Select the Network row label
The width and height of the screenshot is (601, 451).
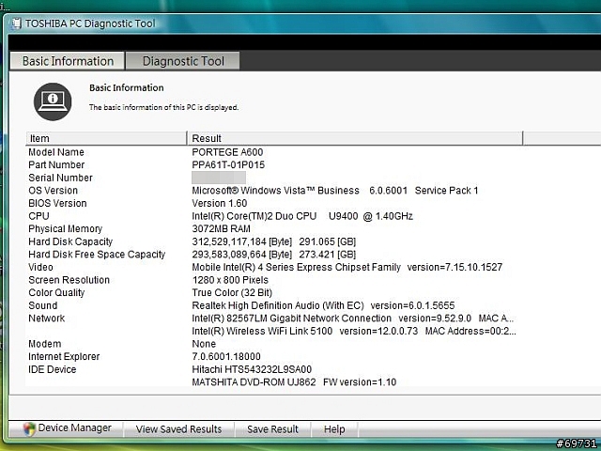point(47,319)
